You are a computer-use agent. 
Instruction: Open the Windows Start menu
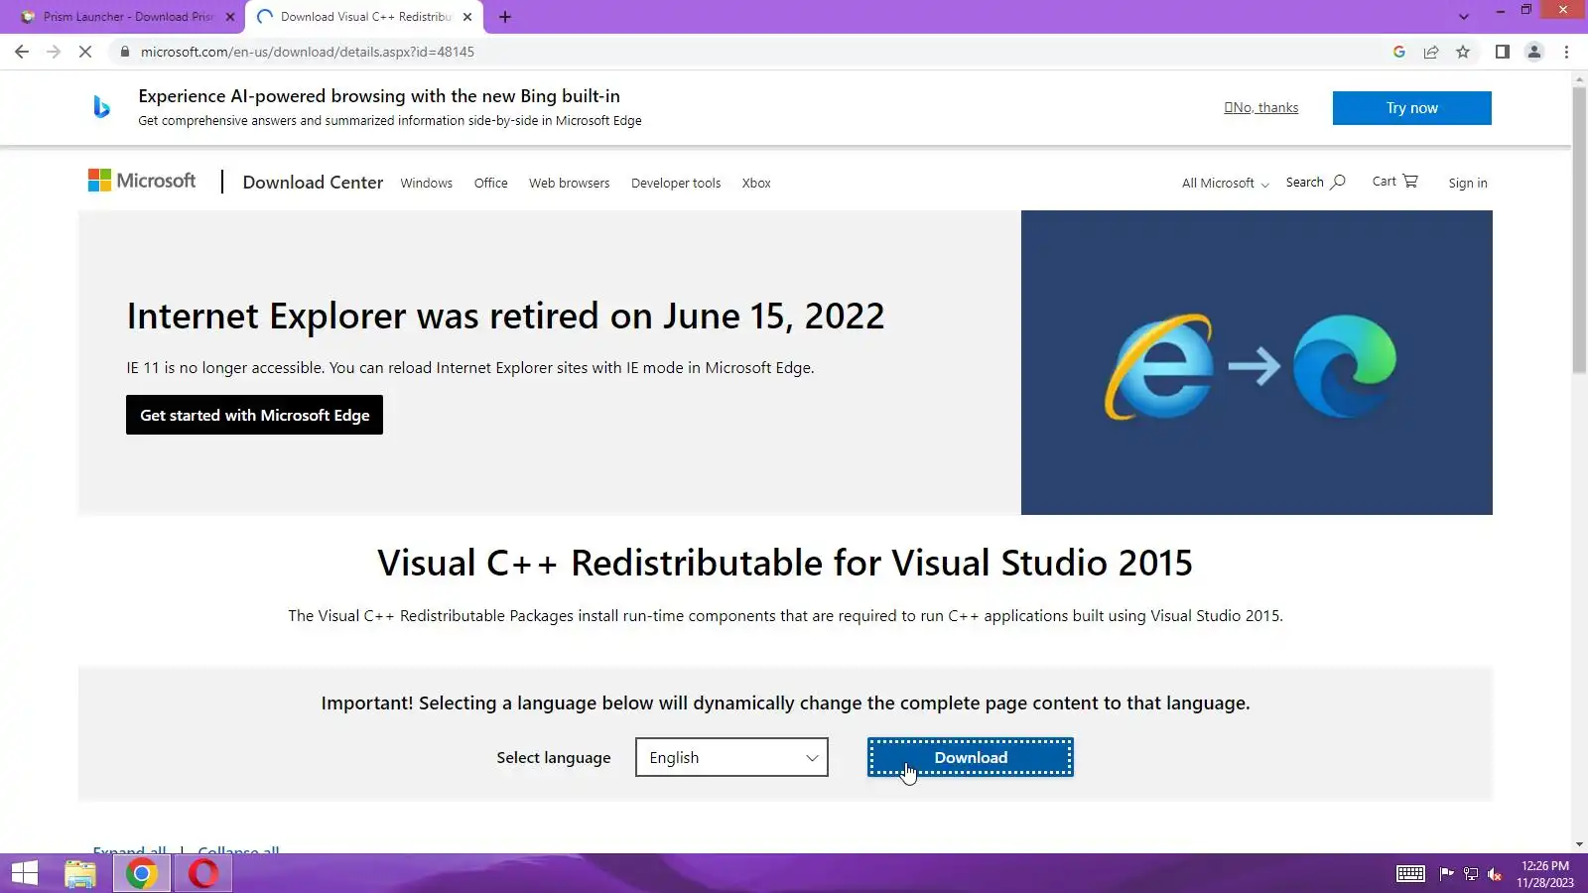(x=25, y=874)
